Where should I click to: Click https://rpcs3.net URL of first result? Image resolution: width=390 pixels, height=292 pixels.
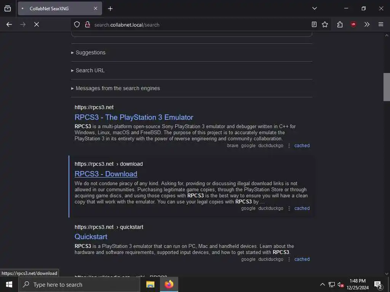pyautogui.click(x=94, y=107)
